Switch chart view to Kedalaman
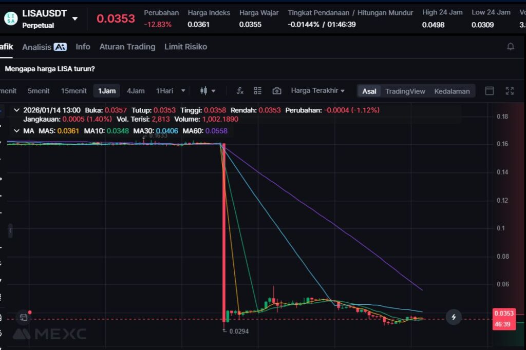This screenshot has width=526, height=350. [x=452, y=91]
